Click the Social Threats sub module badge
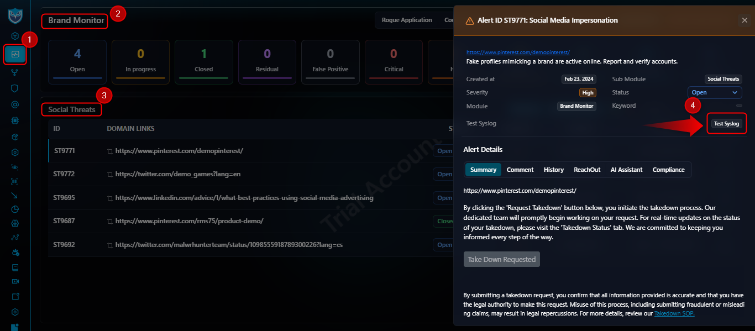755x331 pixels. (723, 79)
